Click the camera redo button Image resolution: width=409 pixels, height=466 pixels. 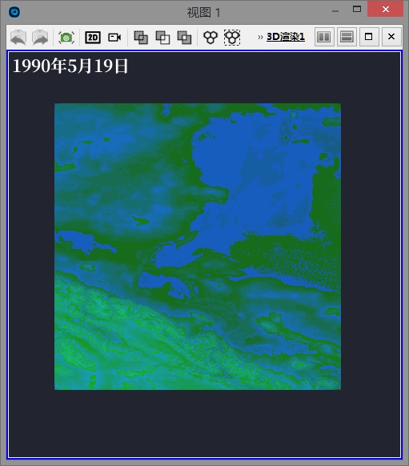[x=40, y=37]
